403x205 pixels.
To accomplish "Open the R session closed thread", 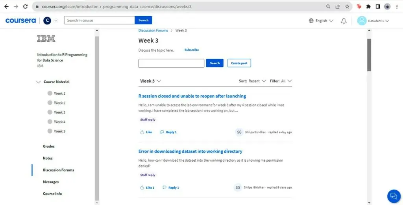I will coord(192,96).
